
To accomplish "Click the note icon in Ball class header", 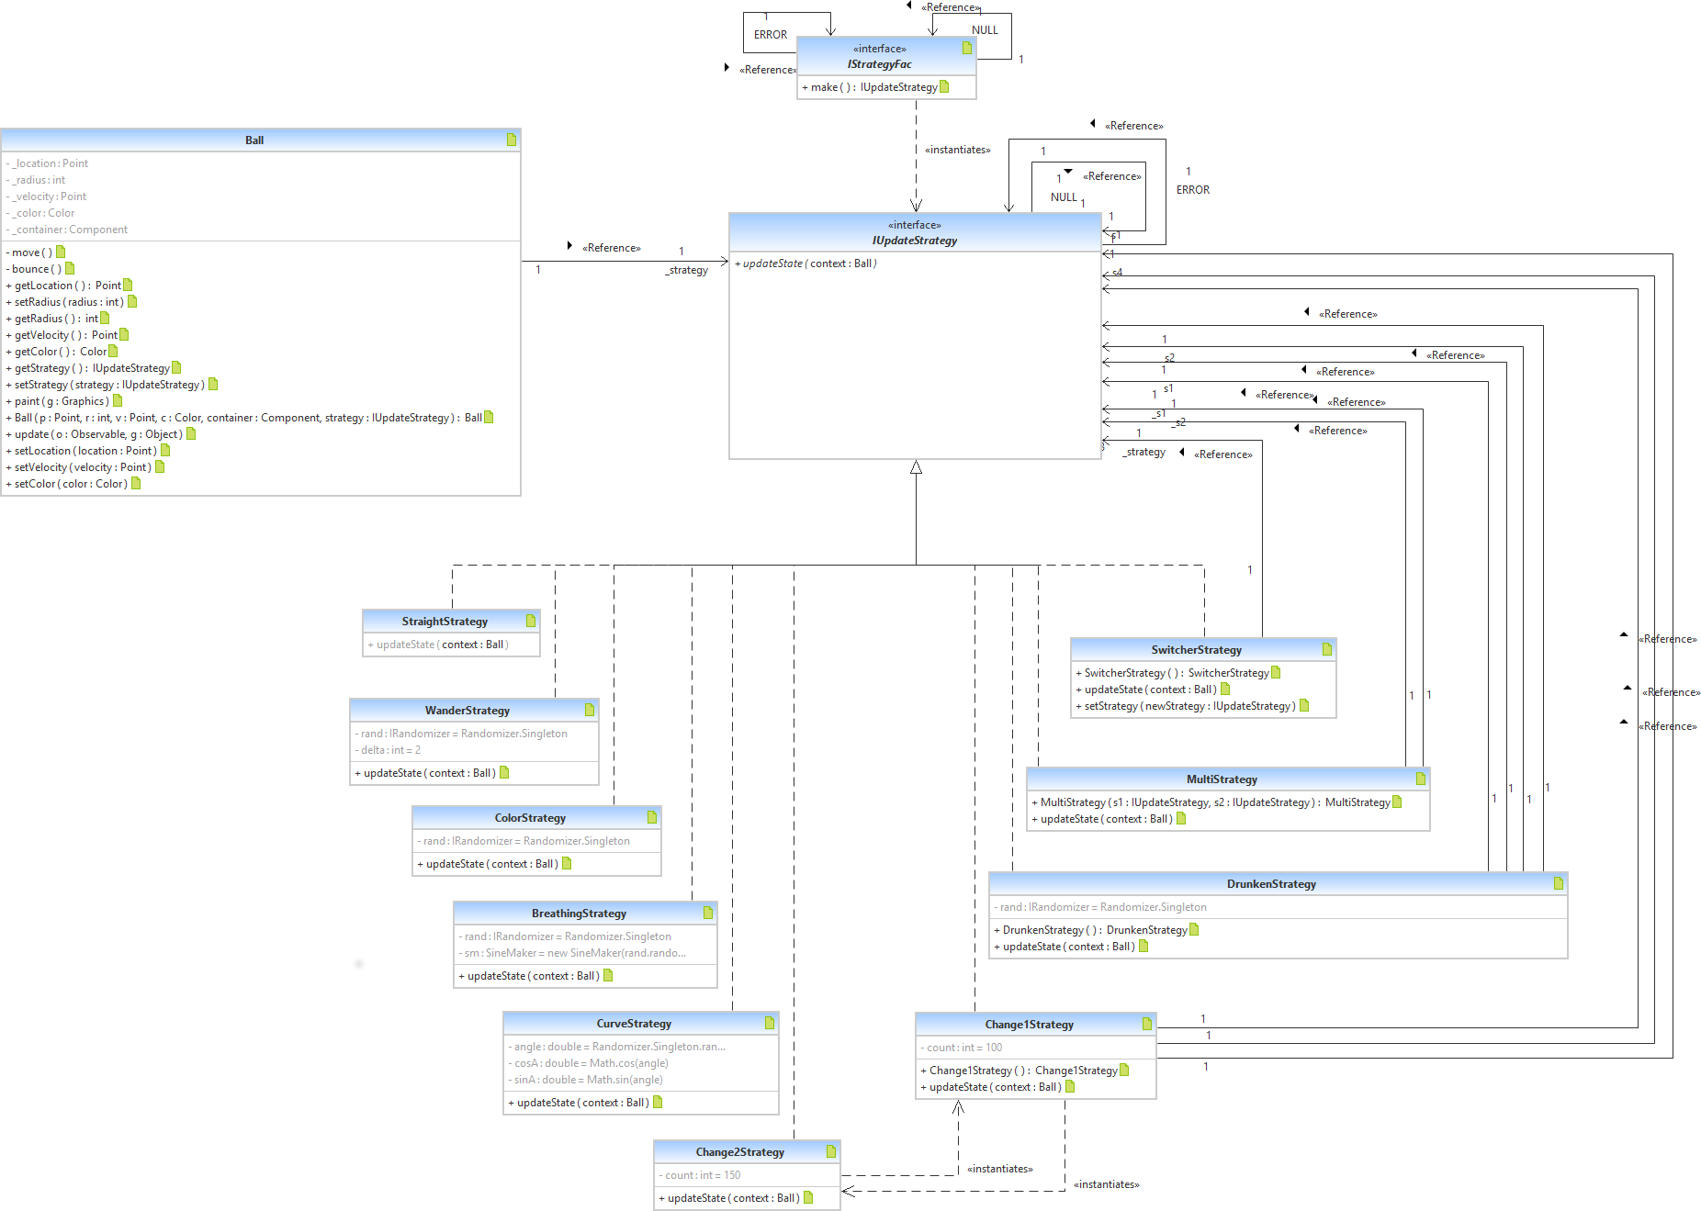I will pyautogui.click(x=512, y=140).
